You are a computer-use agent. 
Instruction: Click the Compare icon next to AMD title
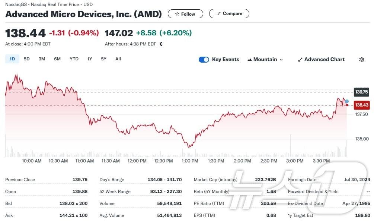(220, 13)
